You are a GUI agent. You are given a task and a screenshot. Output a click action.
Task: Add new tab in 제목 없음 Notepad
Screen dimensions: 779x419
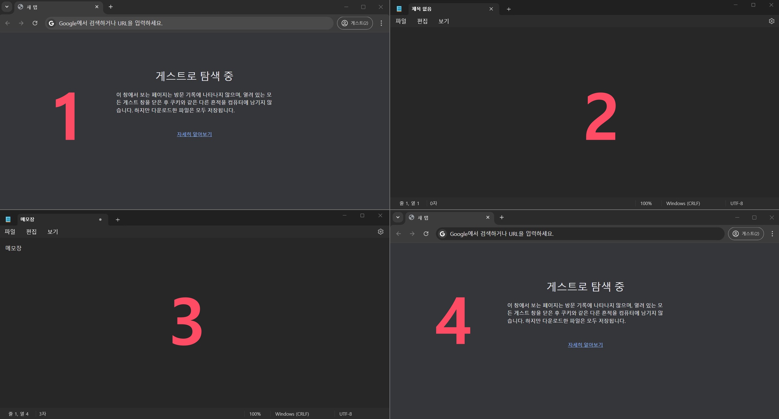(x=509, y=9)
